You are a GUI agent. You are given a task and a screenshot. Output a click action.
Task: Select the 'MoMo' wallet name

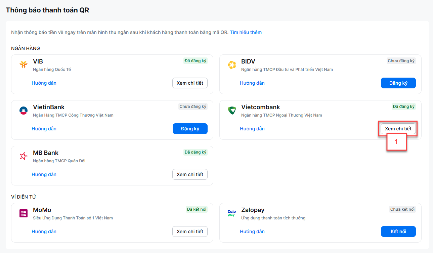click(42, 210)
